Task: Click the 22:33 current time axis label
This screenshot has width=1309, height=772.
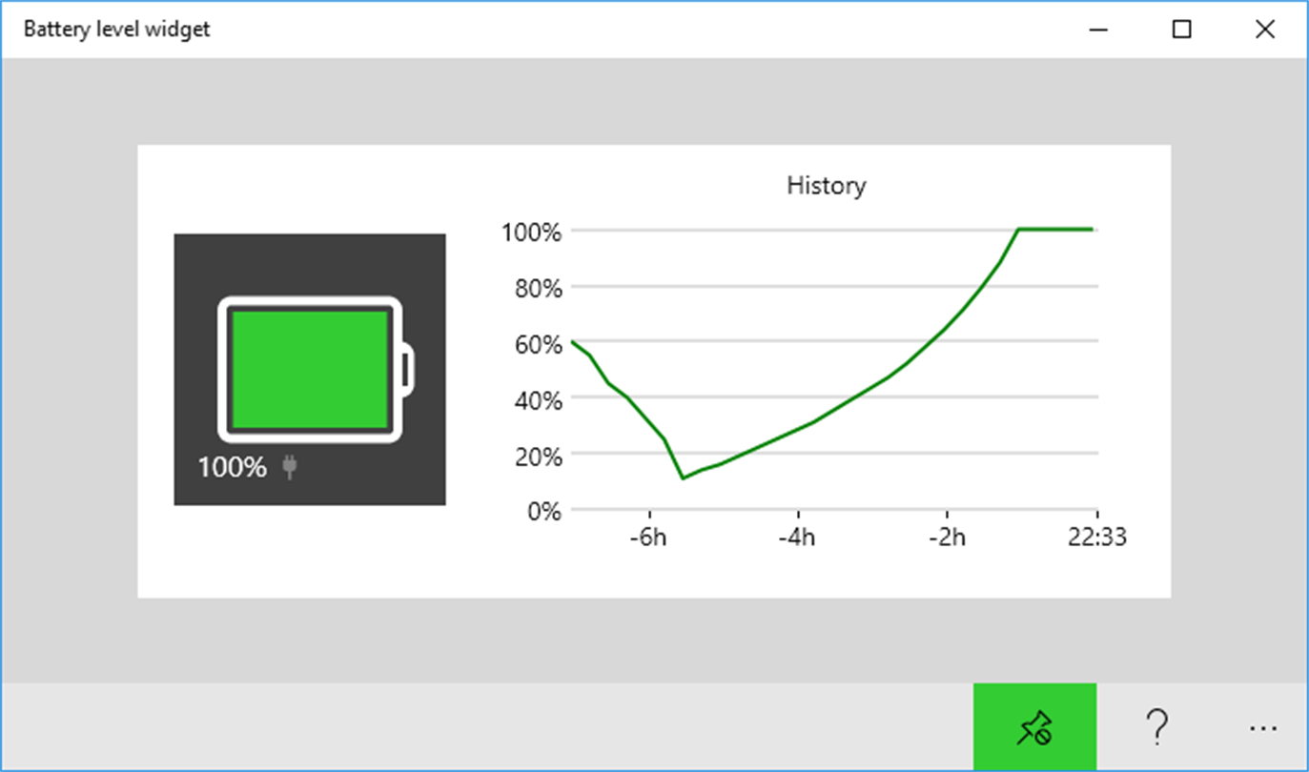Action: (x=1096, y=538)
